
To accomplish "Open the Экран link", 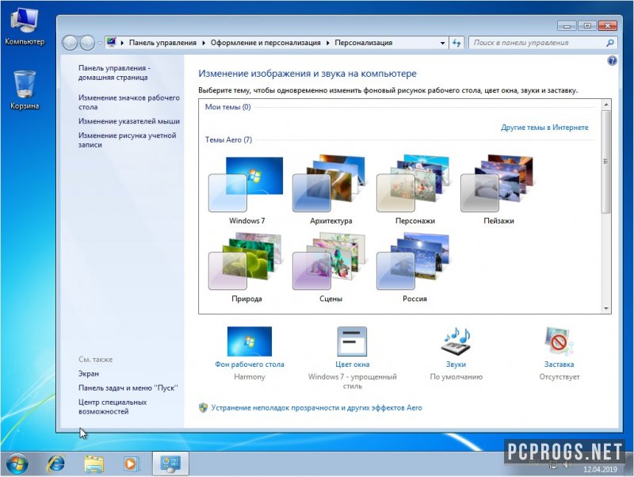I will pos(89,374).
